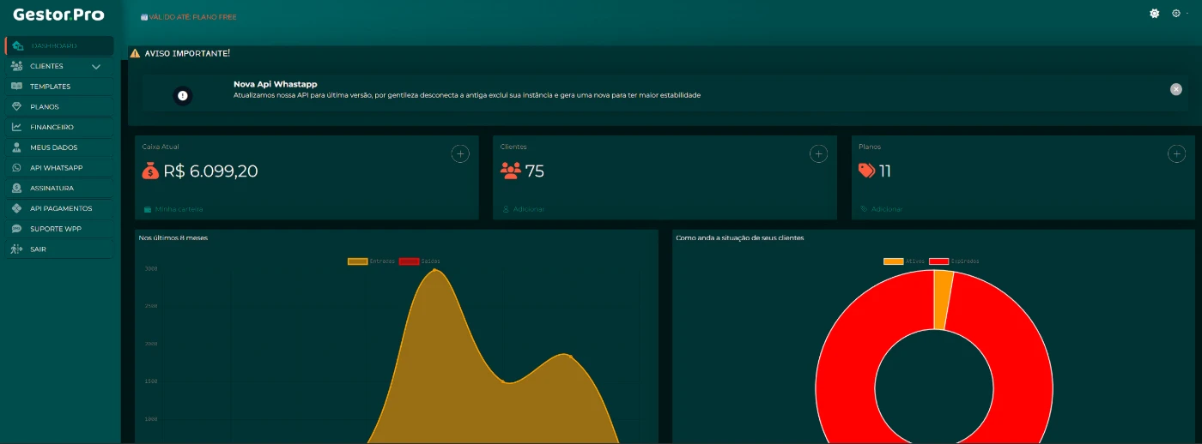The height and width of the screenshot is (444, 1202).
Task: Open the Meus Dados menu item
Action: 53,147
